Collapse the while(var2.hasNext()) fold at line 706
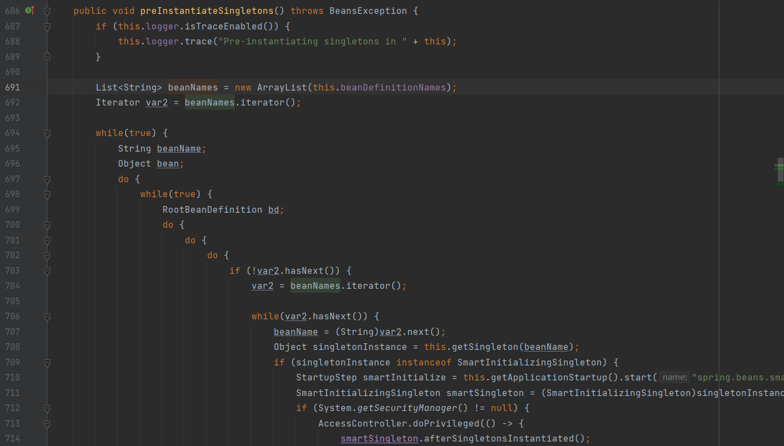Screen dimensions: 784x446 tap(47, 317)
